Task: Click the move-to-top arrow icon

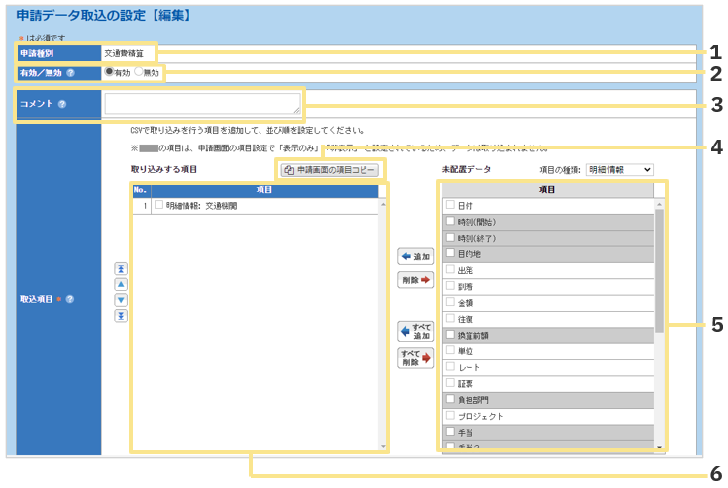Action: 121,268
